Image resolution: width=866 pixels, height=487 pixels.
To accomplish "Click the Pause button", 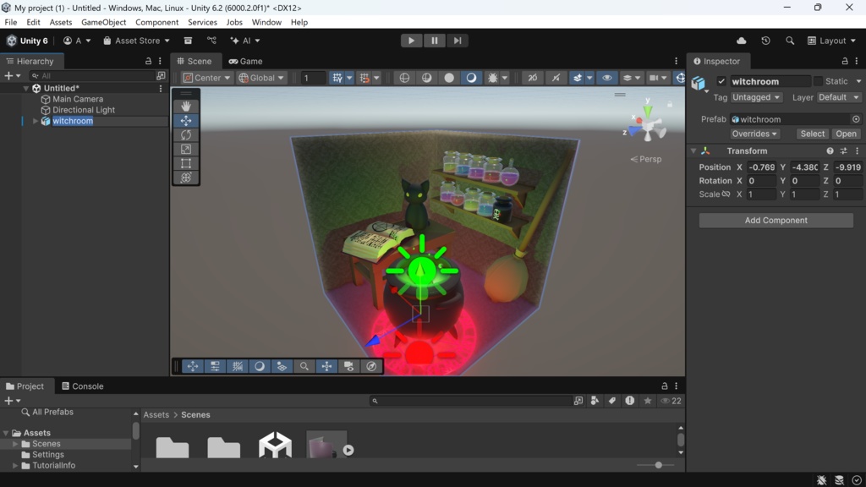I will 435,41.
